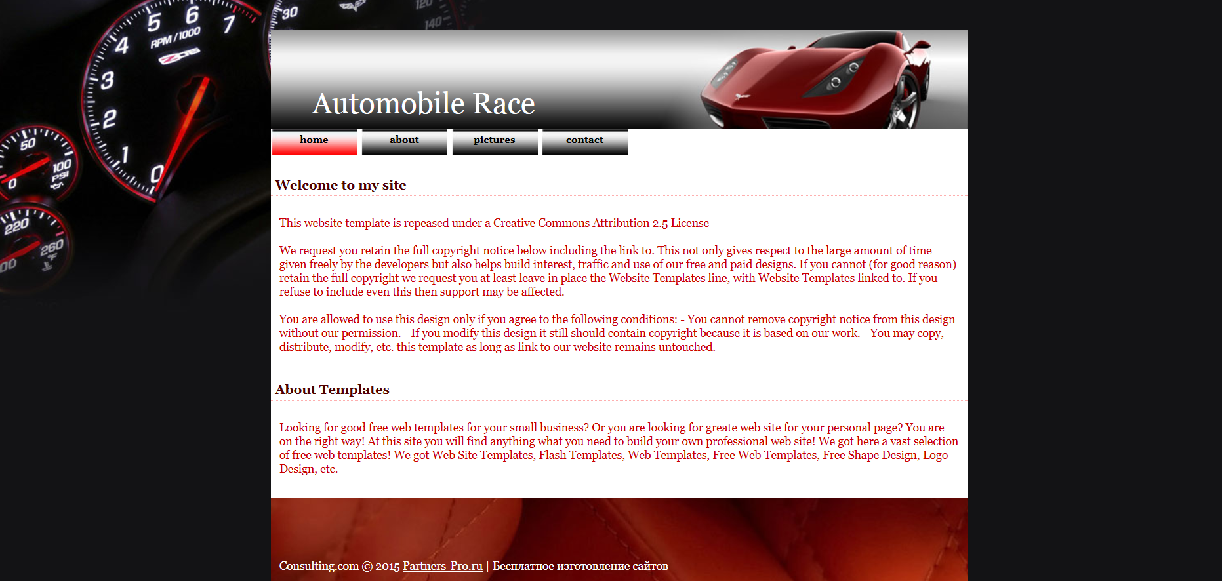Screen dimensions: 1222x581
Task: Click the paragraph starting 'You are allowed'
Action: pyautogui.click(x=617, y=333)
